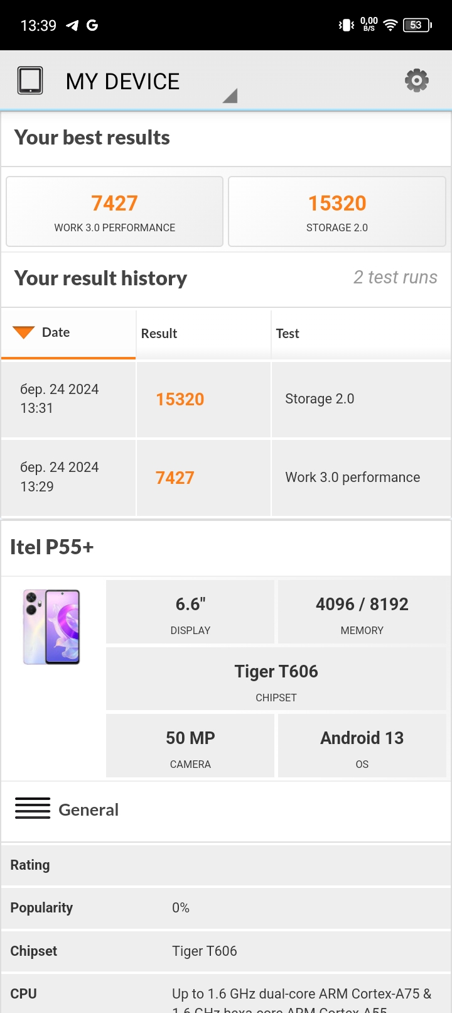
Task: Tap the tablet device icon
Action: (30, 80)
